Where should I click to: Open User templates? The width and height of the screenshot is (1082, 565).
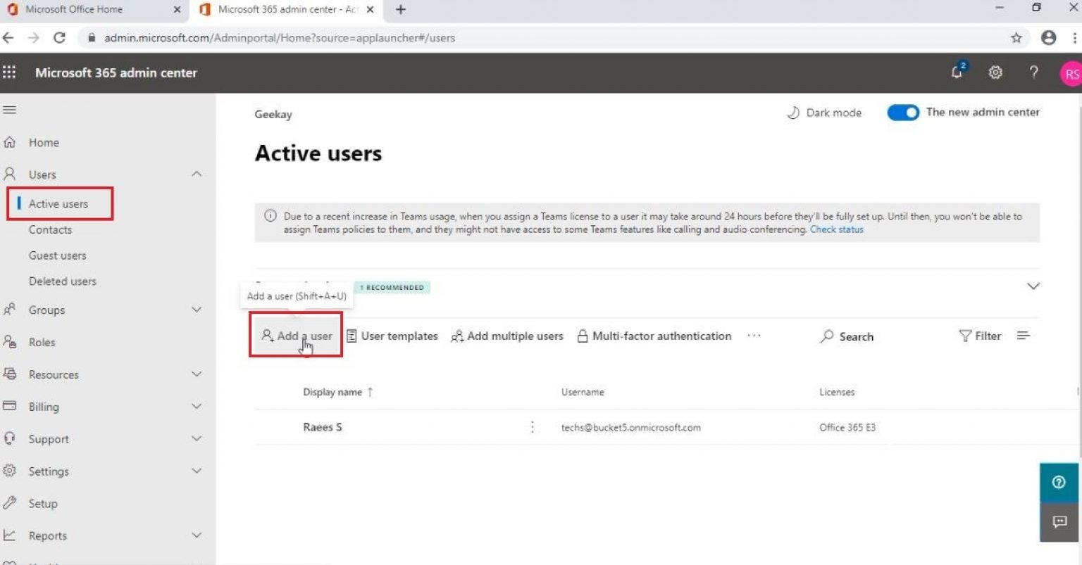click(392, 336)
